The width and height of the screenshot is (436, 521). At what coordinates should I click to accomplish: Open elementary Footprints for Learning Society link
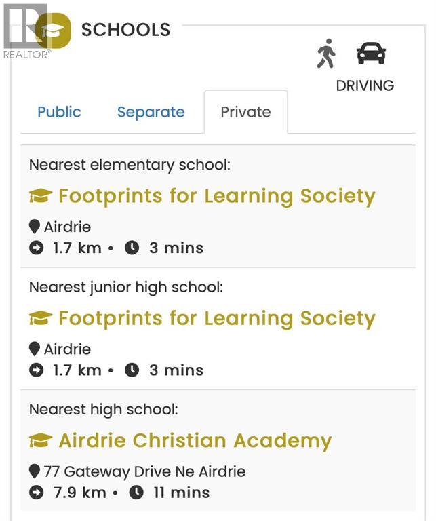click(x=216, y=197)
